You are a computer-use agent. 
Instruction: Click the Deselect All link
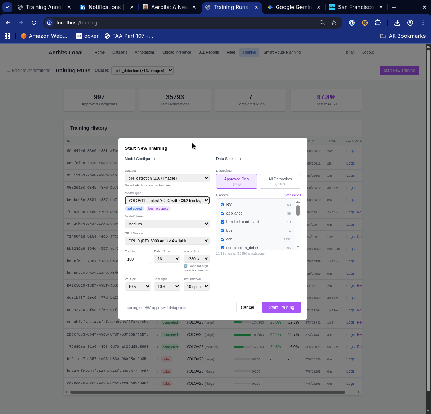click(292, 195)
